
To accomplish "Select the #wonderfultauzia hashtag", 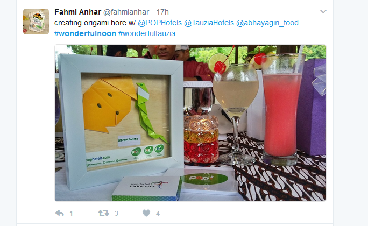I will point(147,33).
